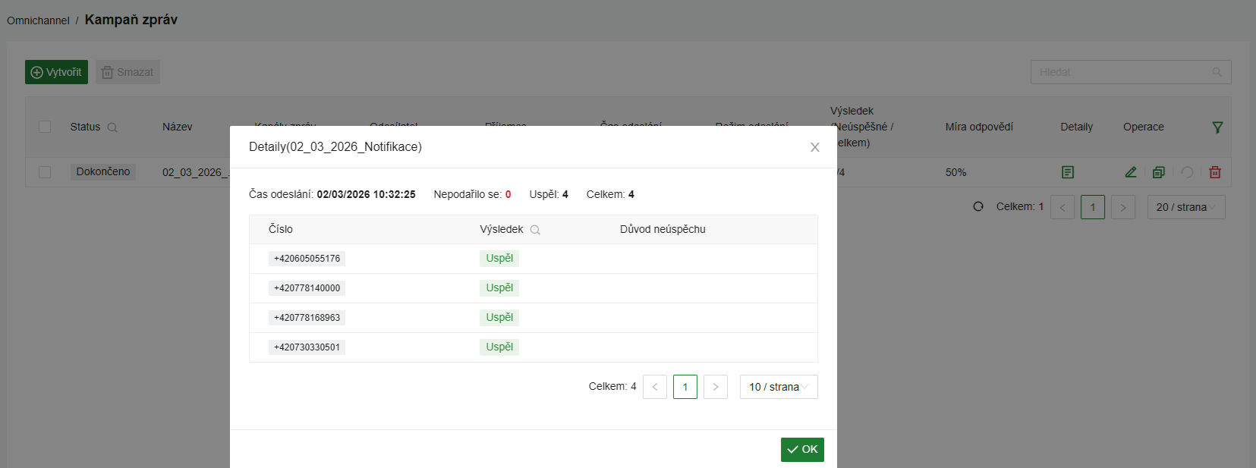Click the Omnichannel breadcrumb link
Image resolution: width=1256 pixels, height=468 pixels.
pyautogui.click(x=38, y=20)
